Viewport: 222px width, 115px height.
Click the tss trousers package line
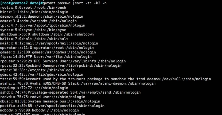[x=105, y=79]
